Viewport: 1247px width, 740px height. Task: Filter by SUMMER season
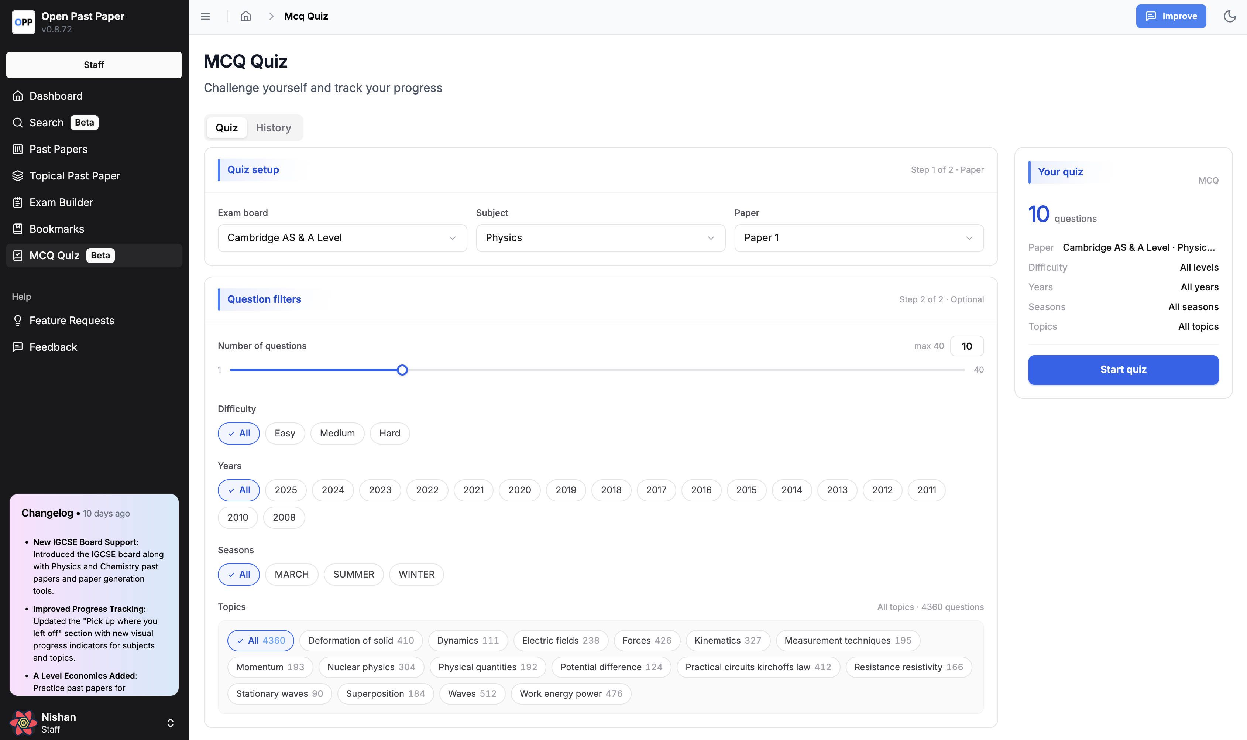point(353,575)
